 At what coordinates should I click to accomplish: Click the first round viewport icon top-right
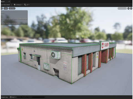[x=129, y=9]
